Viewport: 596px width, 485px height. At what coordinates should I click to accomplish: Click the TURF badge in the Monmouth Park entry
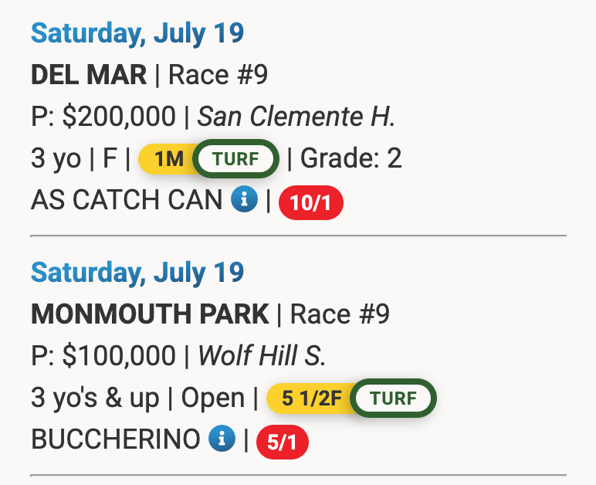[393, 399]
